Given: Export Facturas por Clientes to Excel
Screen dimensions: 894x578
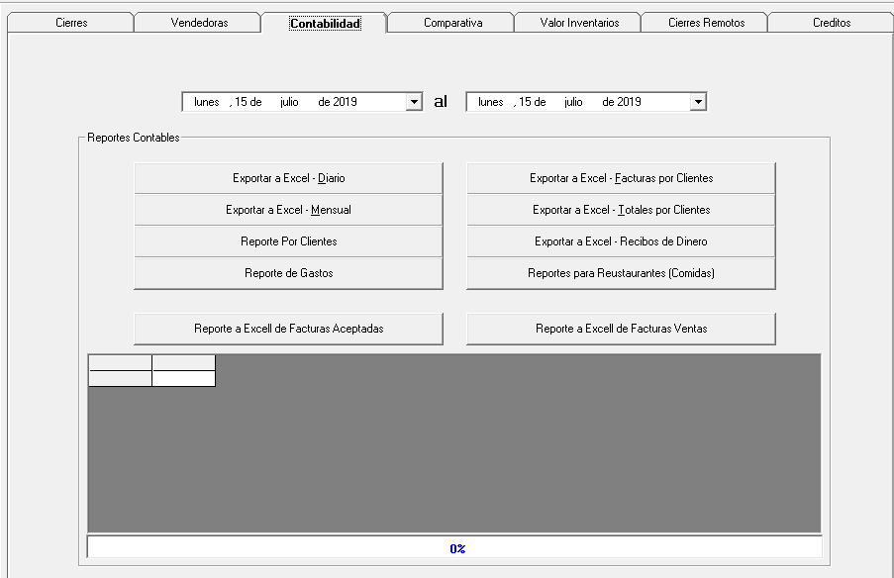Looking at the screenshot, I should click(621, 178).
